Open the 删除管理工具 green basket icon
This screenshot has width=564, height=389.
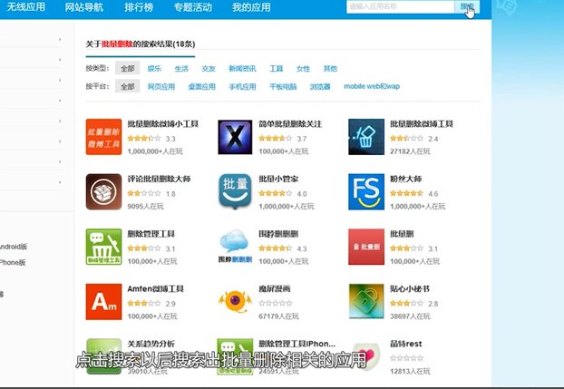(x=103, y=247)
